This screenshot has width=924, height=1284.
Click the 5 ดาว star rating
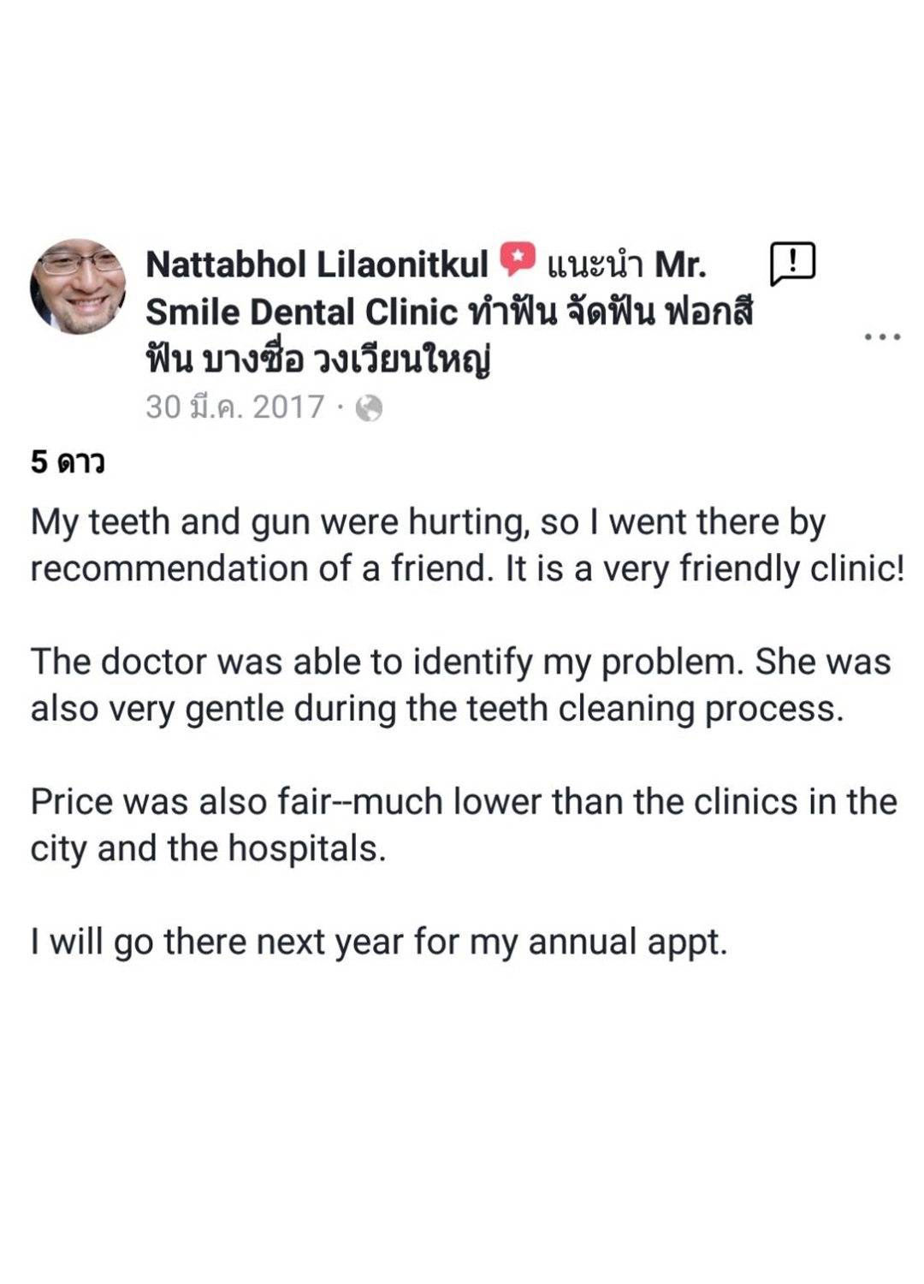68,462
